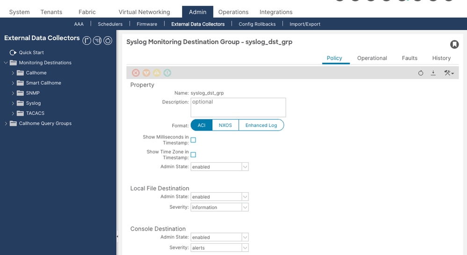Enable Show Milliseconds in Timestamp
The image size is (467, 255).
point(193,140)
